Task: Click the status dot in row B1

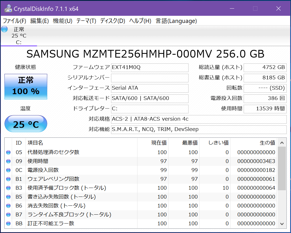Action: pos(8,179)
